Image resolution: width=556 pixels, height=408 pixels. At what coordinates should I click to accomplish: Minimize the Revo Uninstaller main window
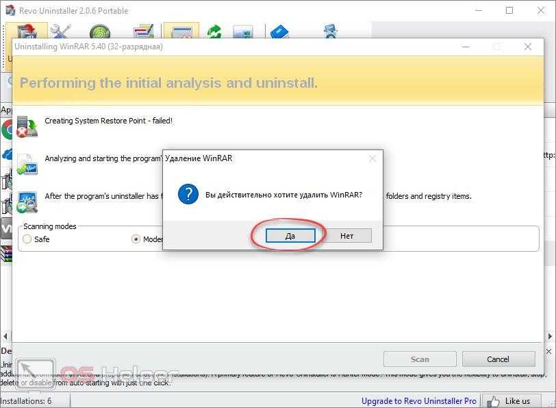(x=479, y=10)
